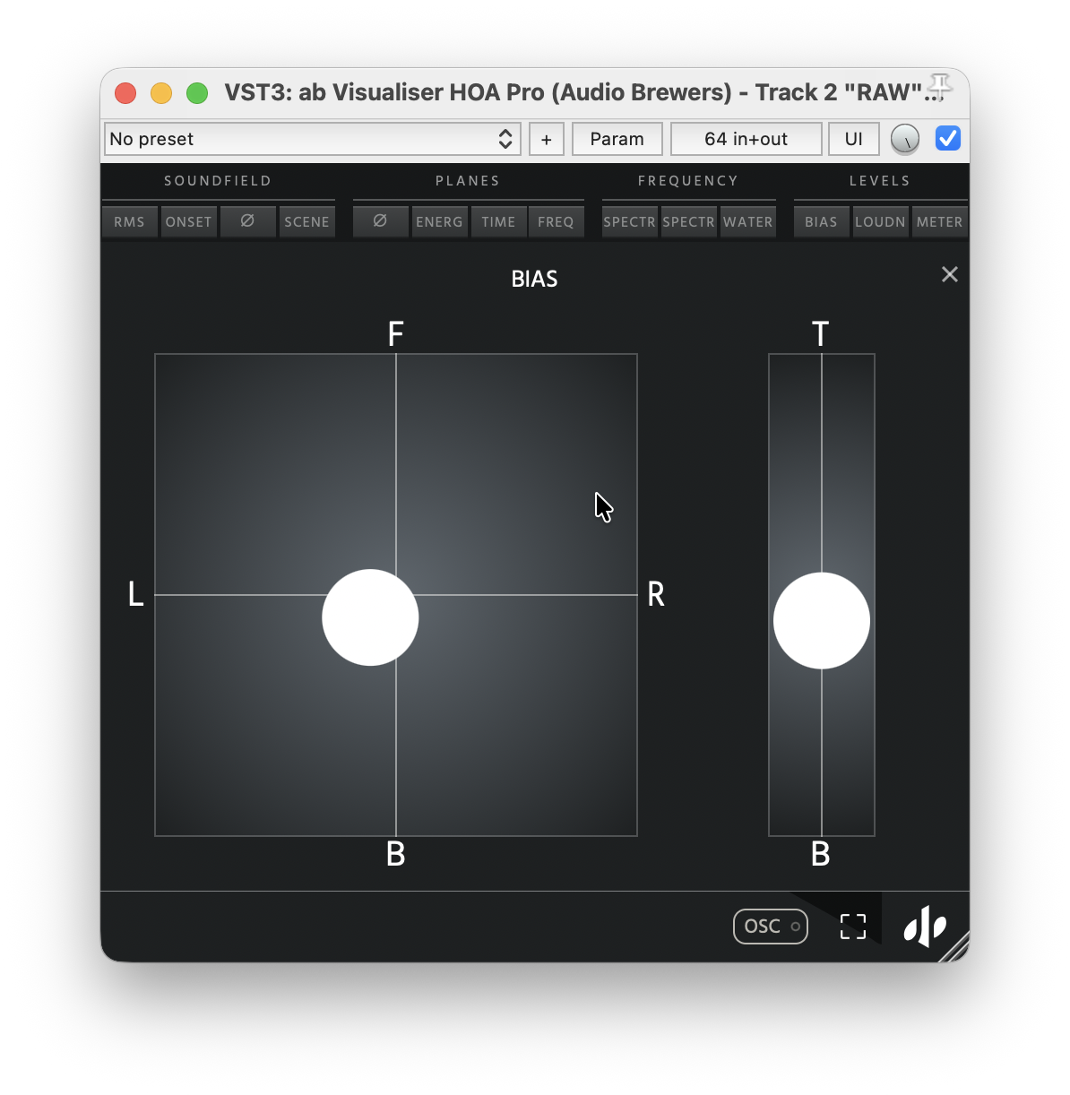This screenshot has width=1070, height=1095.
Task: Select the TIME planes view
Action: [499, 221]
